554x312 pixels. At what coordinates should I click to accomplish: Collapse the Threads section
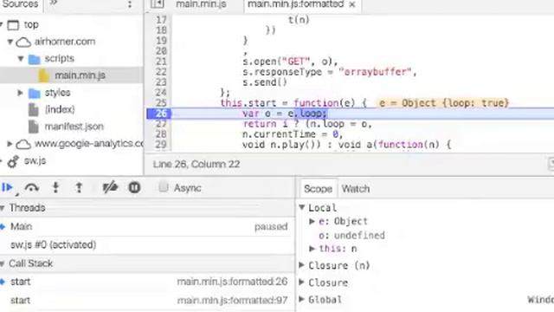[2, 208]
